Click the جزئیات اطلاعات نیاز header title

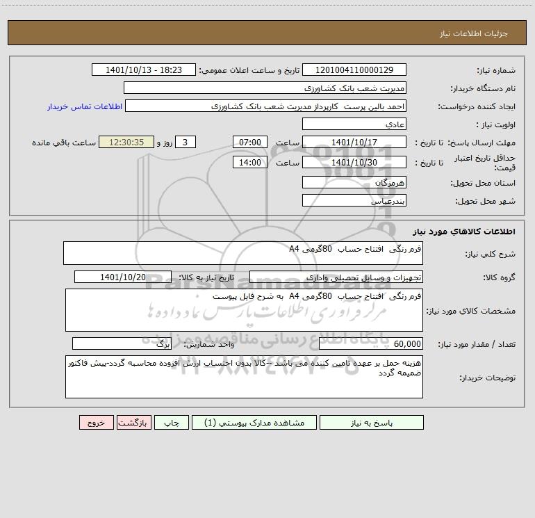[x=474, y=33]
